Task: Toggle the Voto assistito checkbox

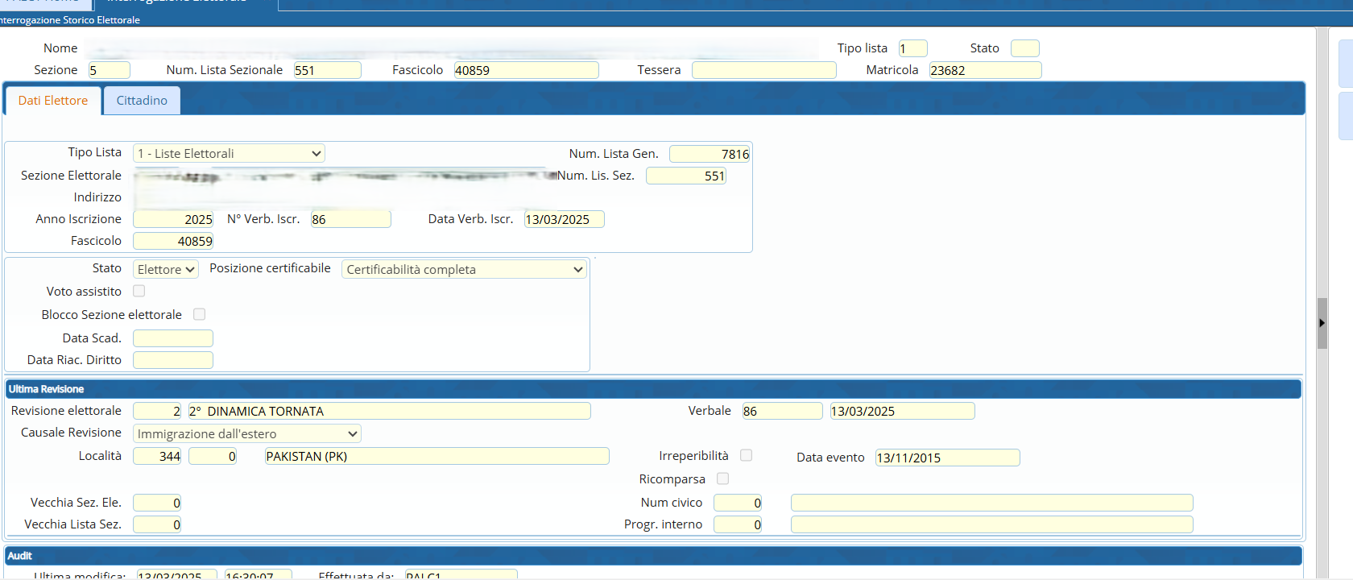Action: tap(139, 291)
